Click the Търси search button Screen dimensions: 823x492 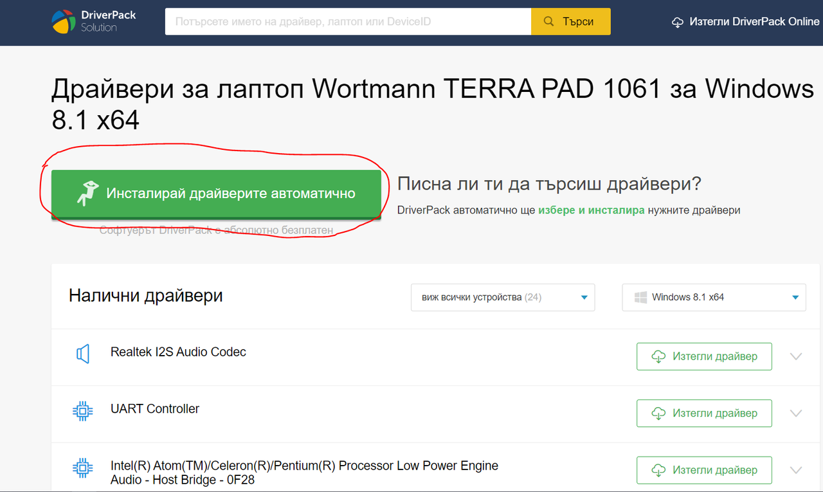click(571, 22)
